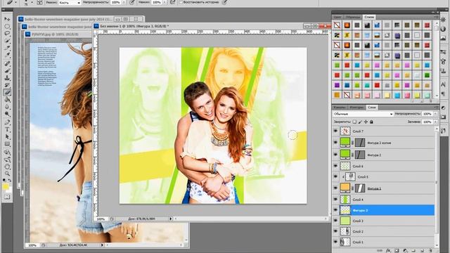Viewport: 450px width, 253px height.
Task: Select the Brush tool
Action: [x=7, y=70]
